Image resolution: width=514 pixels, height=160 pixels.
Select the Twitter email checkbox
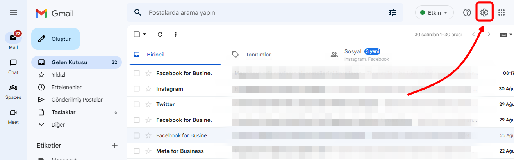137,104
